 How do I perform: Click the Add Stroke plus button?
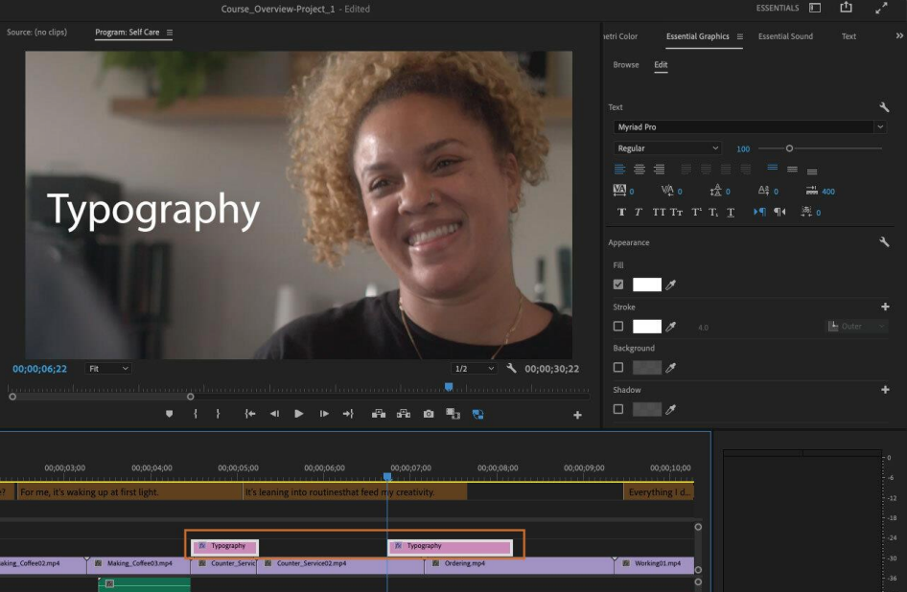tap(885, 307)
